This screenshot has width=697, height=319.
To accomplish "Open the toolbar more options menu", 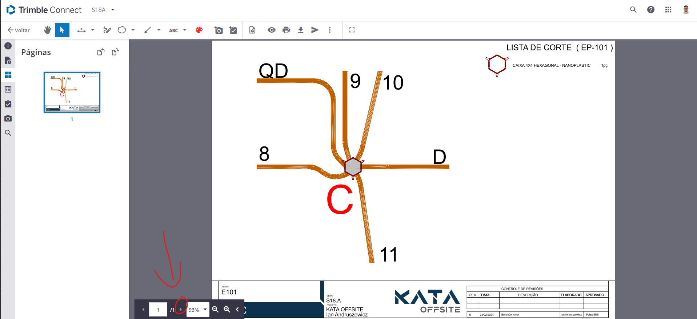I will tap(330, 30).
